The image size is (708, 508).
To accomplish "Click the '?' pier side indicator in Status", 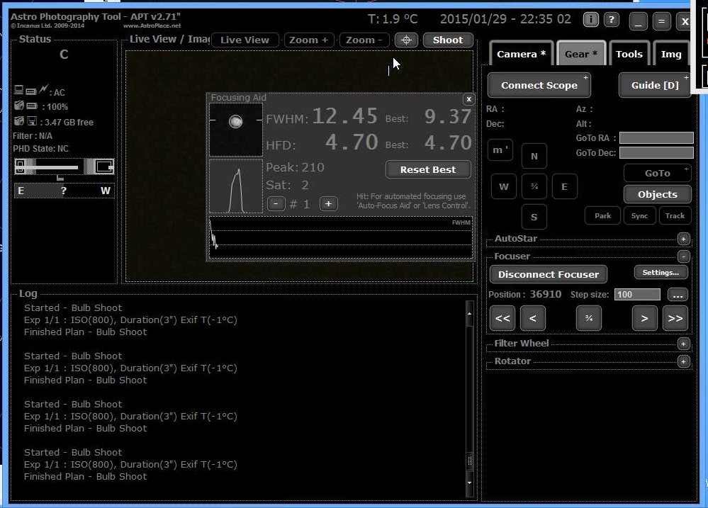I will tap(64, 191).
